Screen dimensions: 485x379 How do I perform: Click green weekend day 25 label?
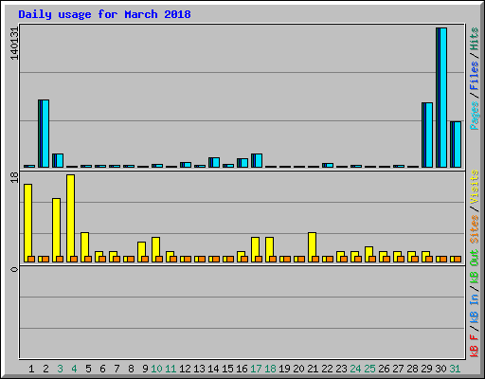(369, 369)
